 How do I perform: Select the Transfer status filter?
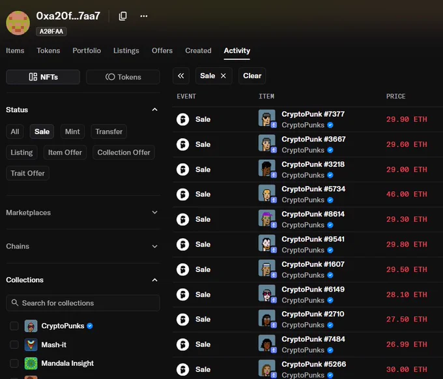[x=109, y=132]
